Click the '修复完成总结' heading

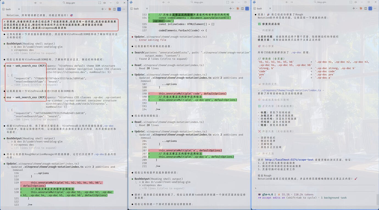click(x=271, y=24)
